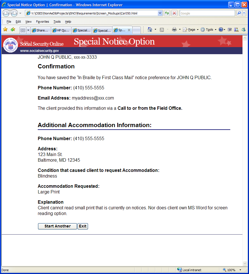Expand the address bar dropdown arrow
Viewport: 249px width, 274px height.
(x=160, y=13)
